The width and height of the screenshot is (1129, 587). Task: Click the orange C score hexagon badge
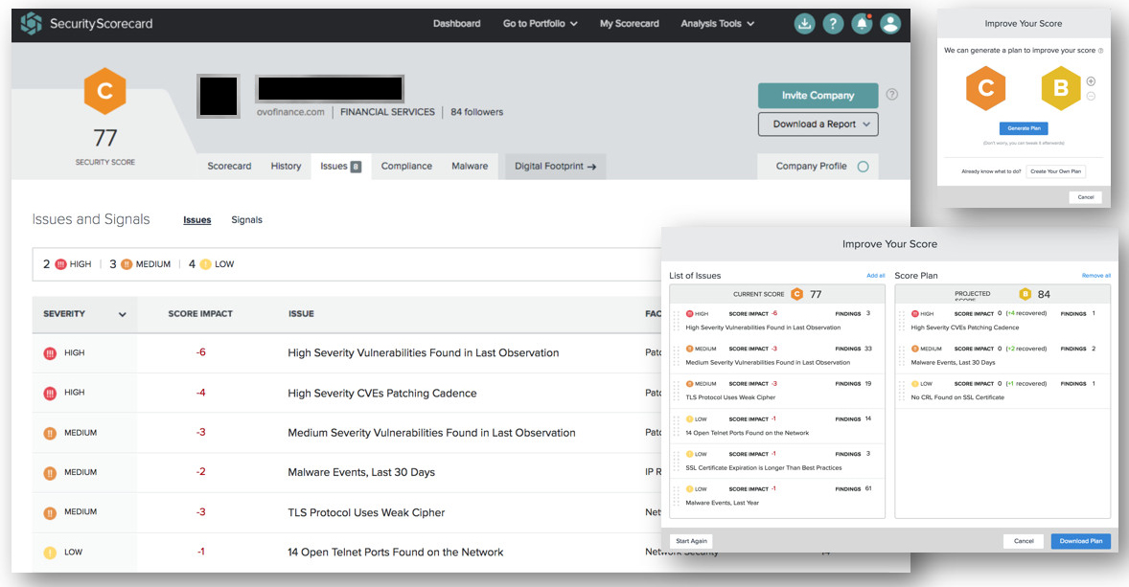(104, 91)
